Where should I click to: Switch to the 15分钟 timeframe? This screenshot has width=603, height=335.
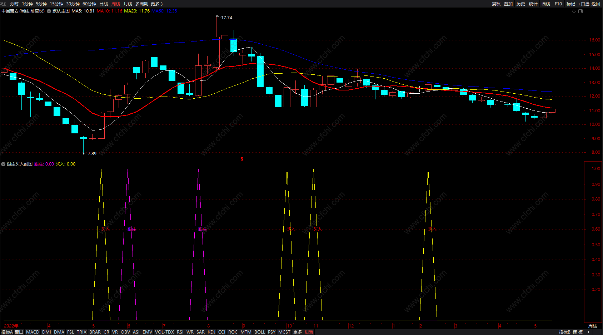click(56, 4)
